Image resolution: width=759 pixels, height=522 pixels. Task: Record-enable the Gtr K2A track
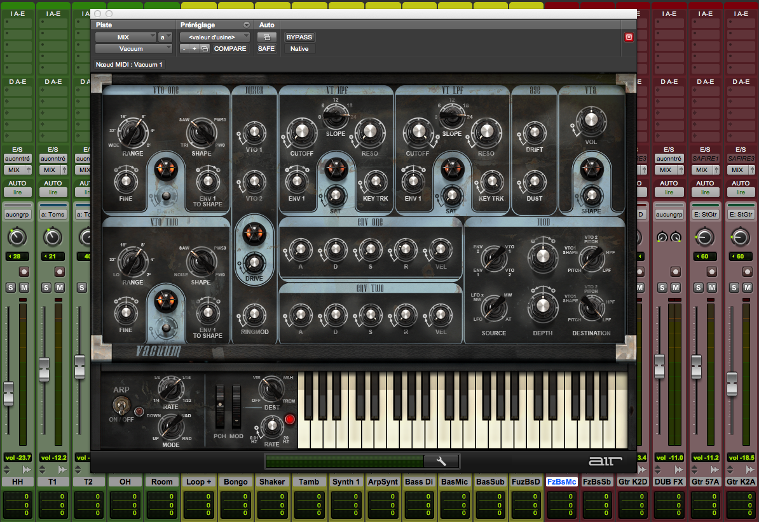point(748,272)
